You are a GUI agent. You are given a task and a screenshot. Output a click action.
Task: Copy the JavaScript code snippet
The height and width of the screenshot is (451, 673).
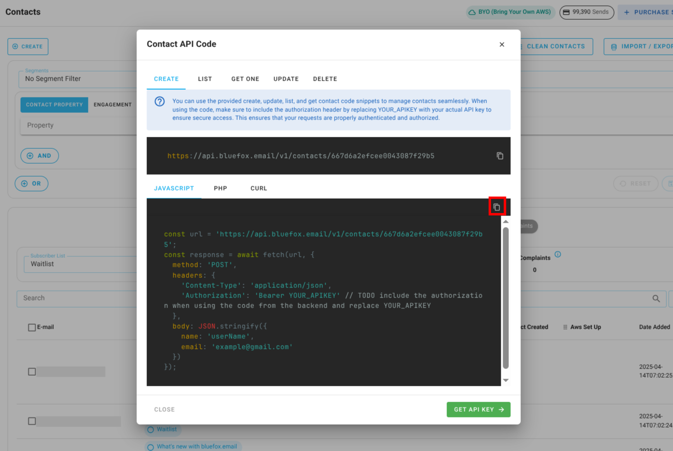pos(497,206)
